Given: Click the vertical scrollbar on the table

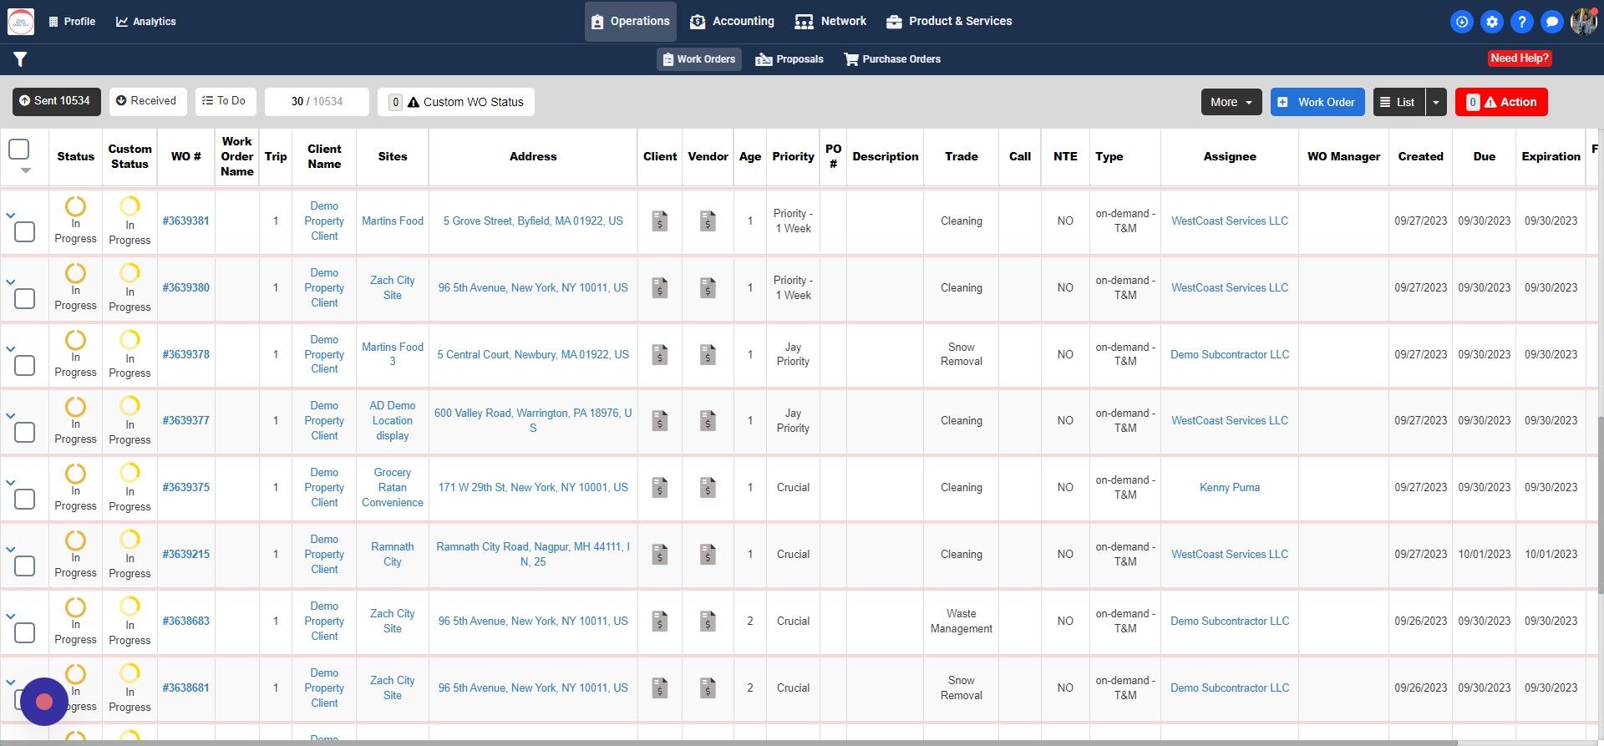Looking at the screenshot, I should [x=1600, y=504].
